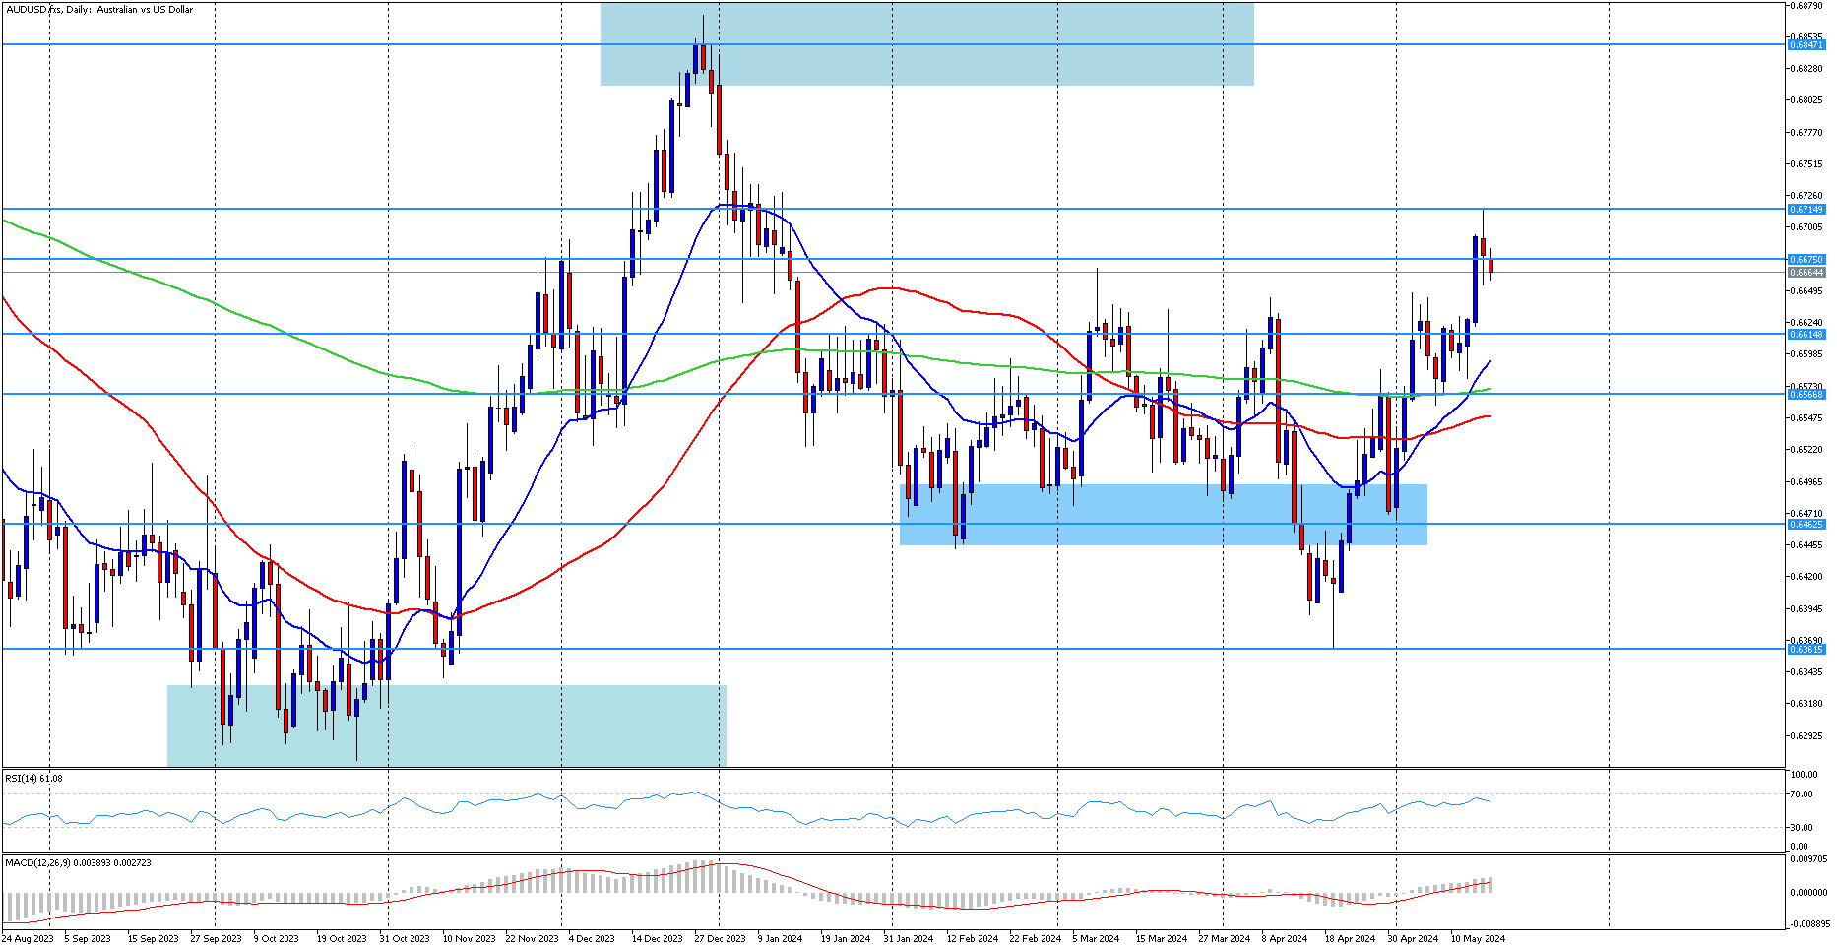The width and height of the screenshot is (1837, 950).
Task: Click the 9 Jan 2024 date label
Action: pos(781,938)
